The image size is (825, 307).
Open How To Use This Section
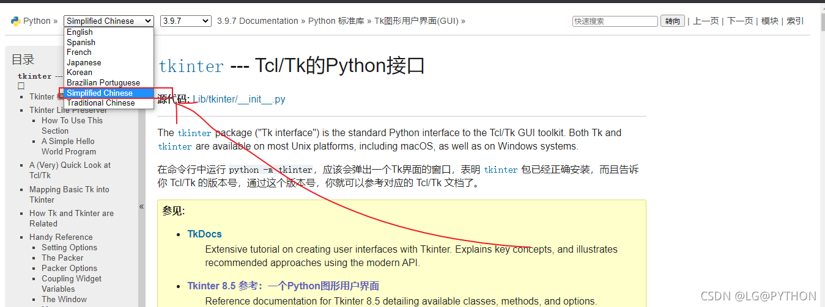[x=72, y=126]
